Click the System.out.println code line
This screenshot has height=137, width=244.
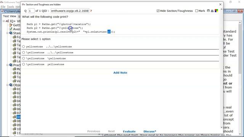[x=71, y=32]
